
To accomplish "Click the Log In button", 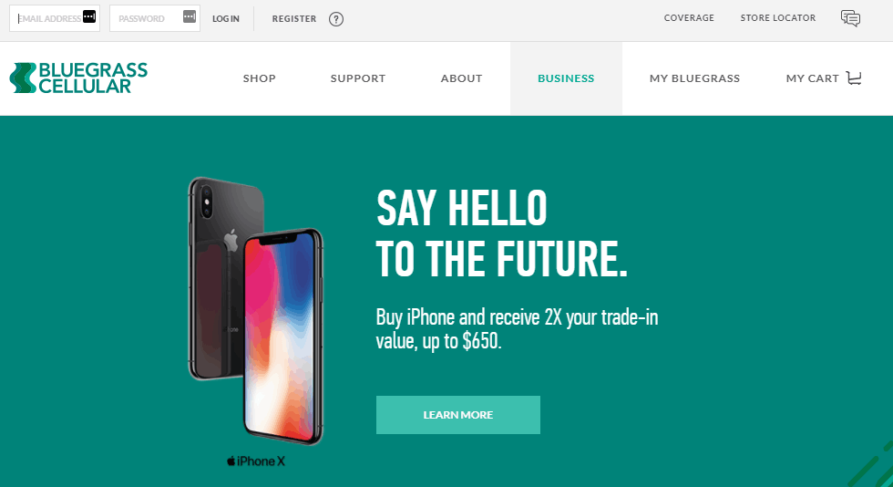I will click(x=226, y=19).
